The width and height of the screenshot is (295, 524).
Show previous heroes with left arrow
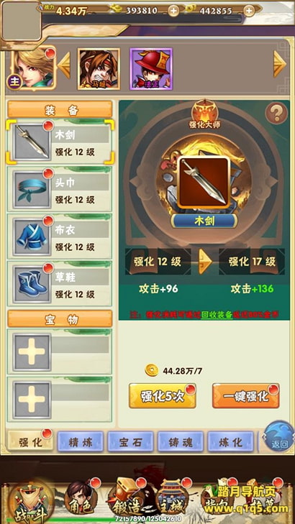pos(64,65)
